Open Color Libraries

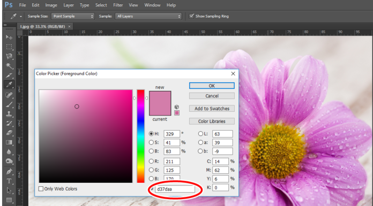[212, 121]
